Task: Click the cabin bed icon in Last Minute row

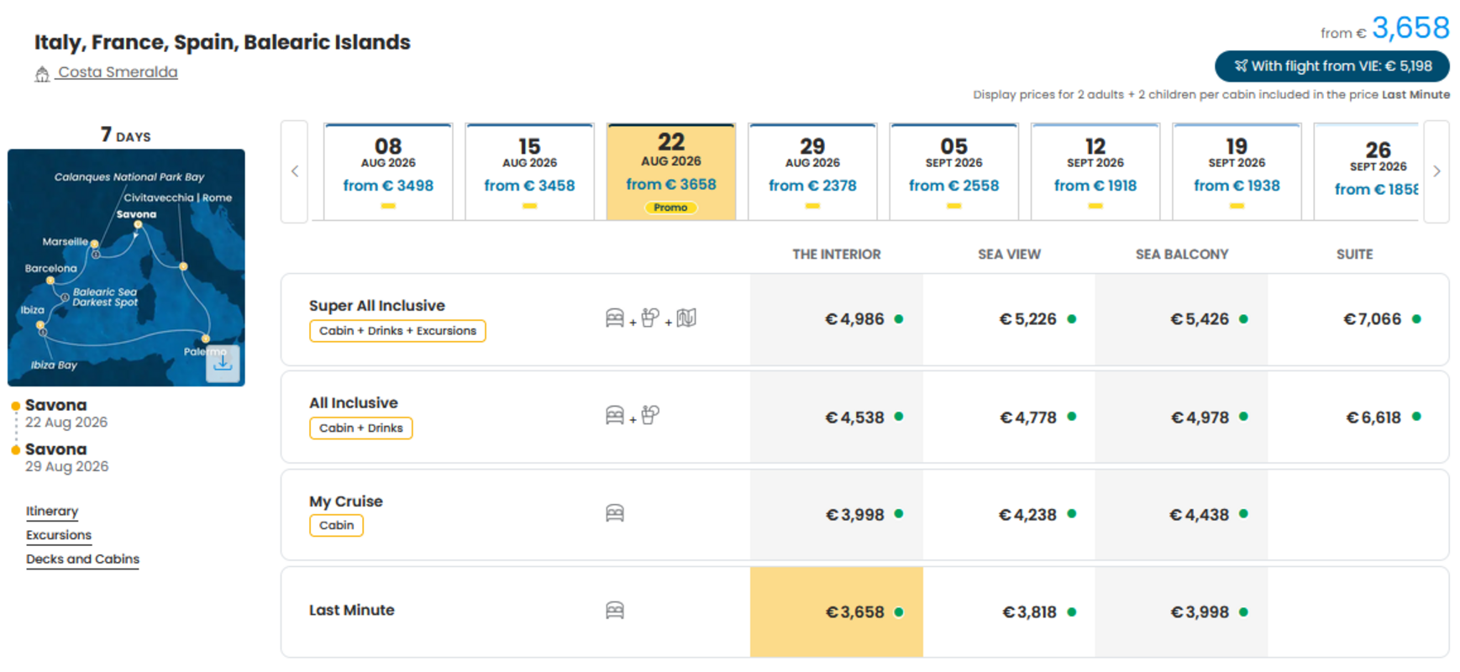Action: (x=615, y=611)
